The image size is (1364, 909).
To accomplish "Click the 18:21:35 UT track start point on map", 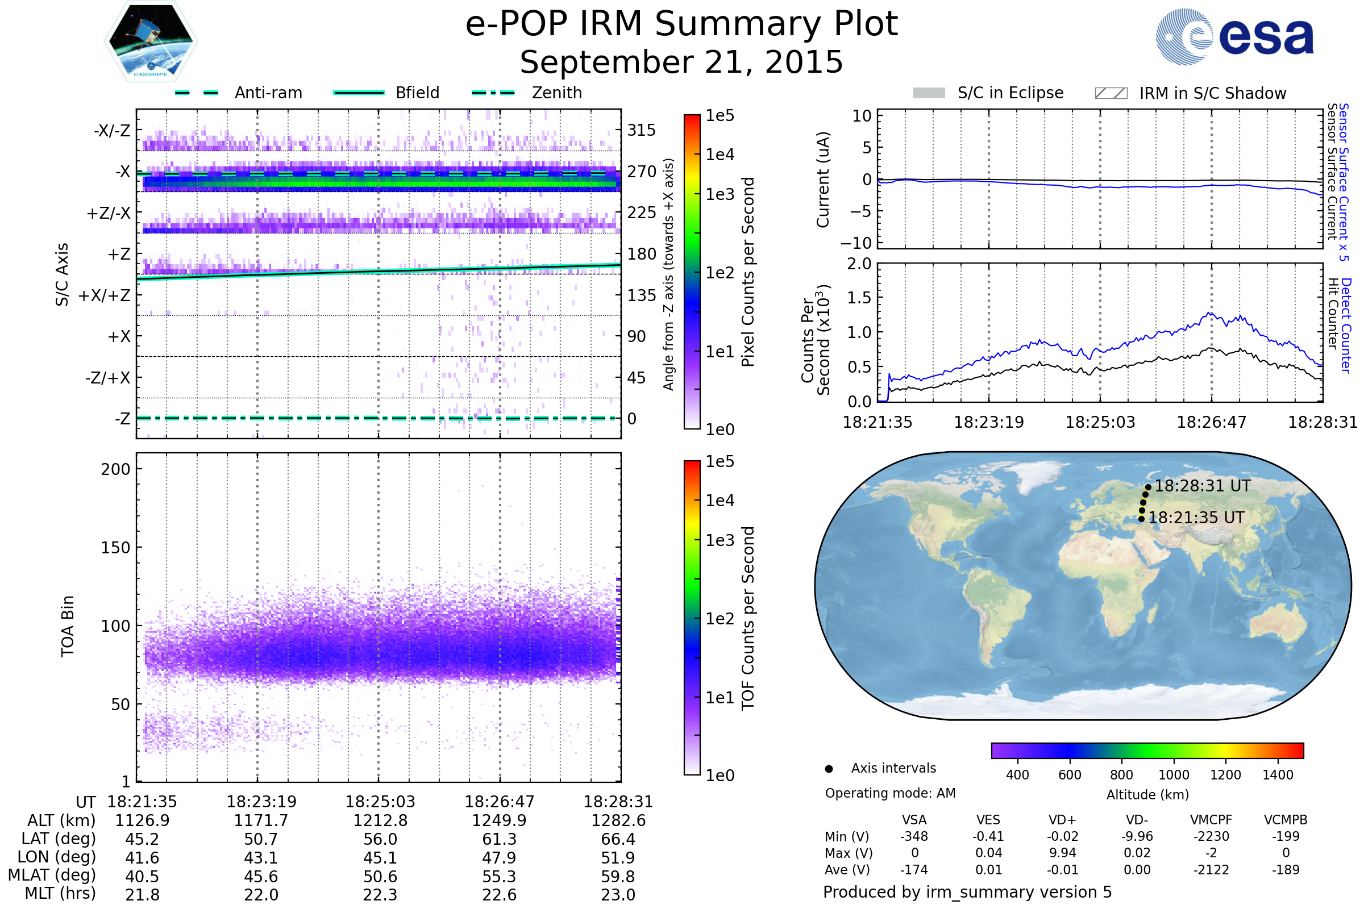I will point(1141,519).
